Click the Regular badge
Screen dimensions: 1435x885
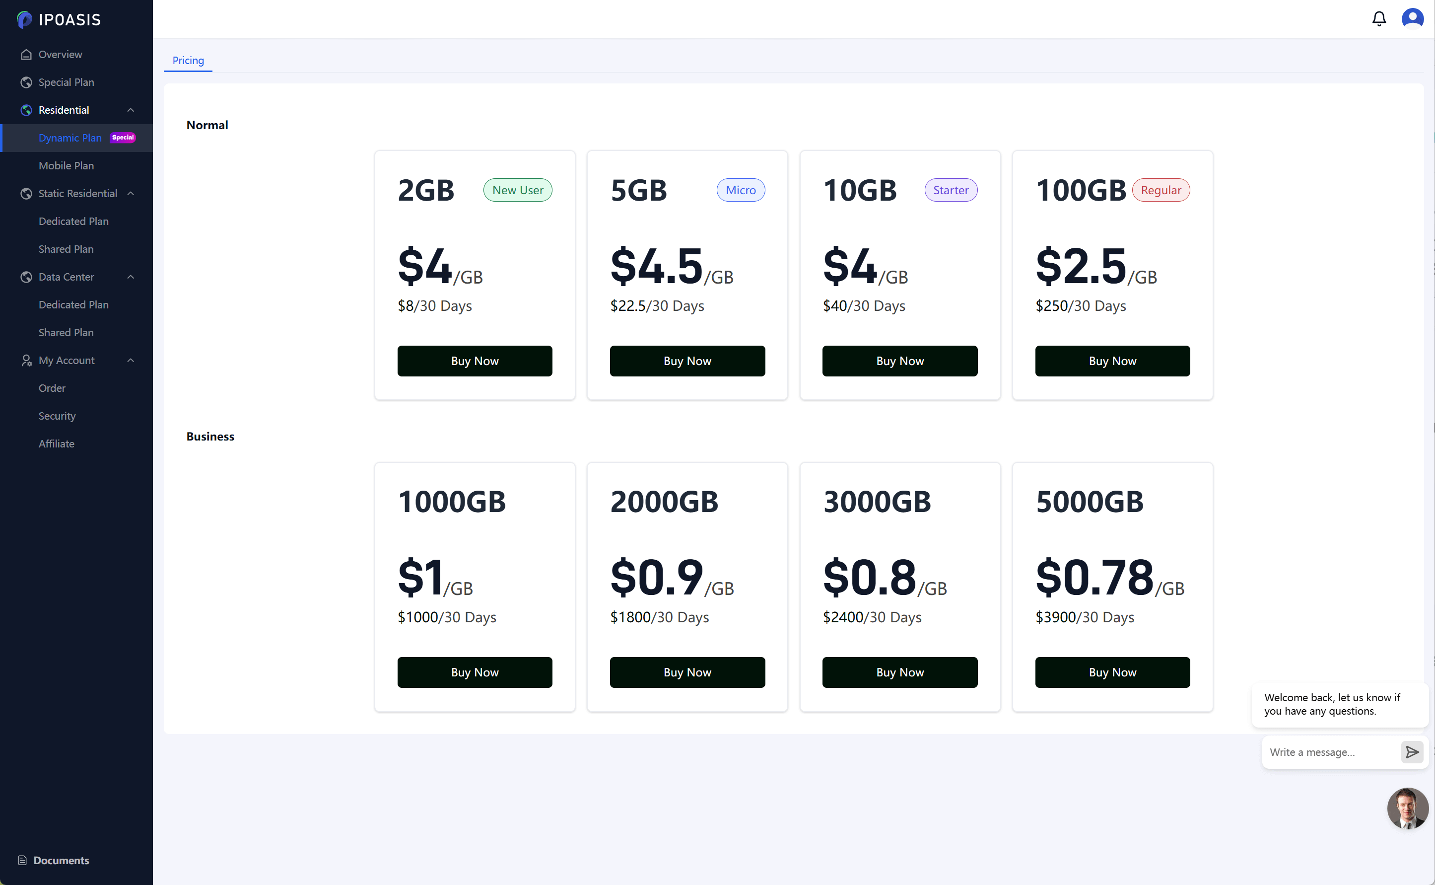tap(1161, 190)
